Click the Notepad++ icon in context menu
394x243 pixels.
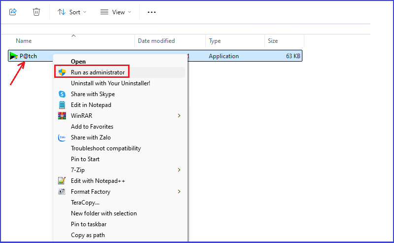coord(62,181)
